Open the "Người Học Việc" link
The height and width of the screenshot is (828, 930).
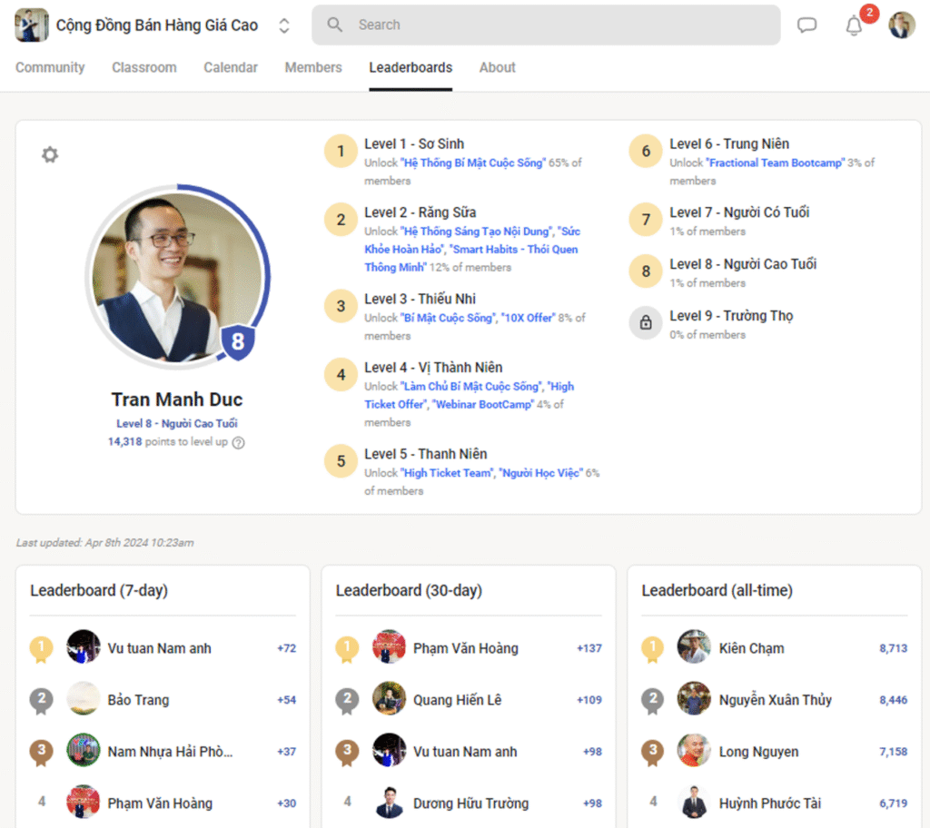(541, 473)
